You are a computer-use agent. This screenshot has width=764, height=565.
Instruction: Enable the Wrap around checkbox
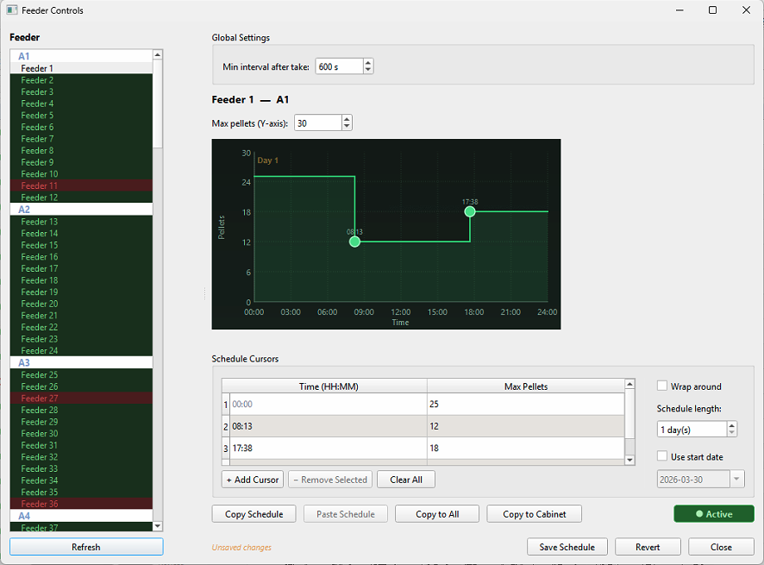[662, 386]
